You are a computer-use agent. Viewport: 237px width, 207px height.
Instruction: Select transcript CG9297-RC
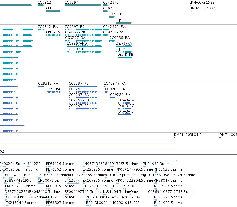click(83, 30)
